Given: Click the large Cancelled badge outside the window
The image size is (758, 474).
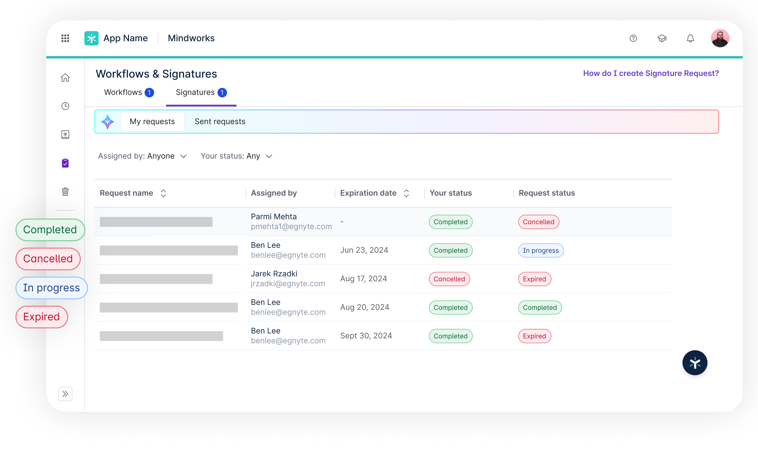Looking at the screenshot, I should click(x=48, y=259).
